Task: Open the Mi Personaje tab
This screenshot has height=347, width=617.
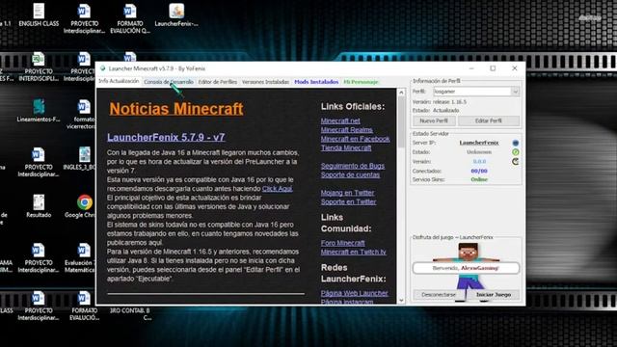Action: 361,82
